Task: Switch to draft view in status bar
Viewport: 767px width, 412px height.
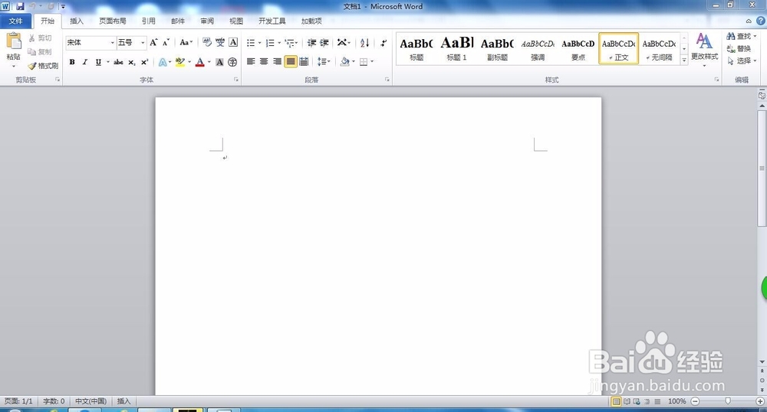Action: tap(657, 401)
